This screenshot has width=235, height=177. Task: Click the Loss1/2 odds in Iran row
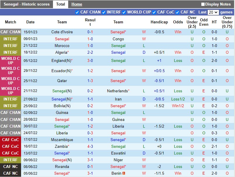click(178, 99)
